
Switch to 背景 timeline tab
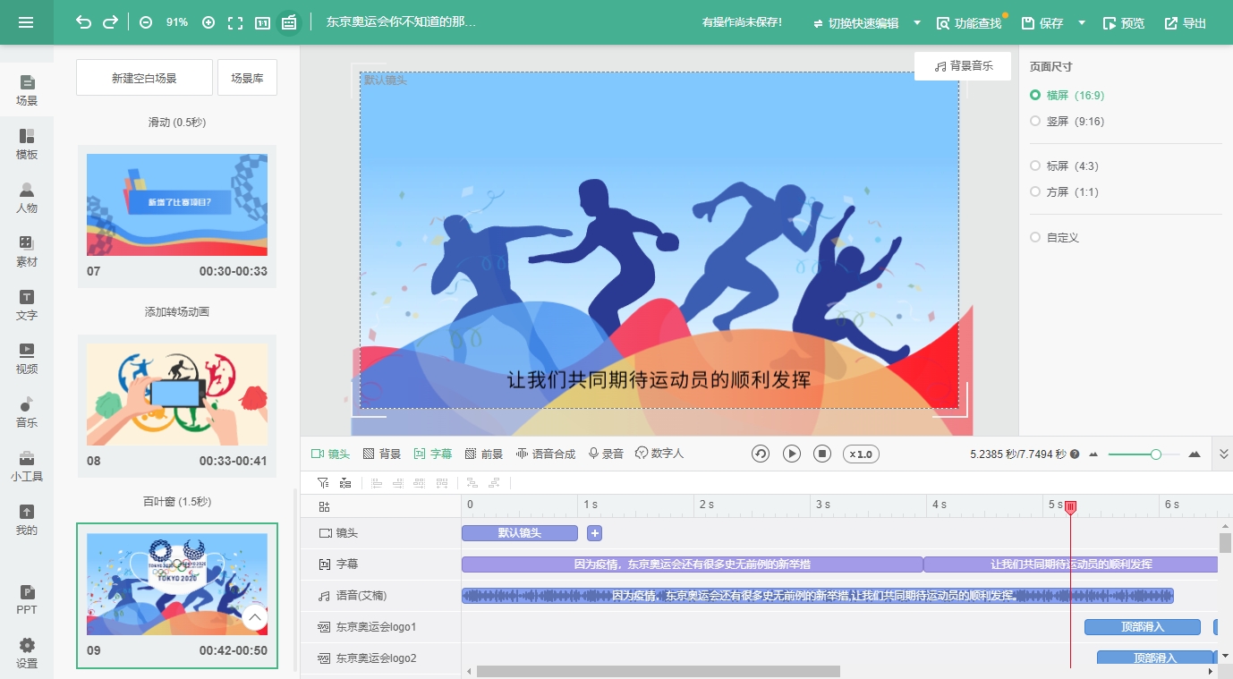(382, 454)
